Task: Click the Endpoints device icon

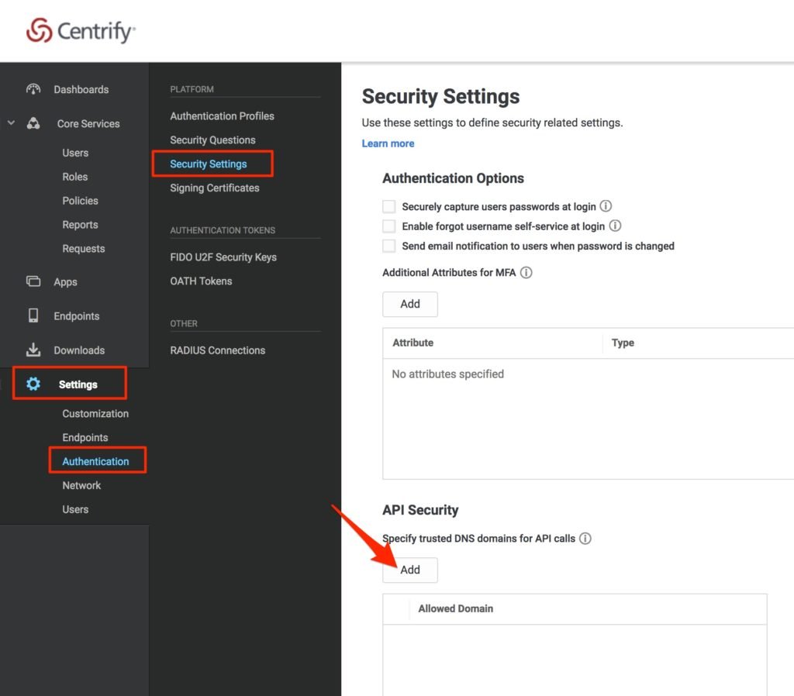Action: pyautogui.click(x=33, y=315)
